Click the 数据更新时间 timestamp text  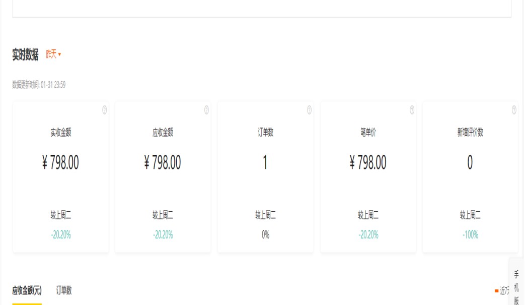click(39, 85)
